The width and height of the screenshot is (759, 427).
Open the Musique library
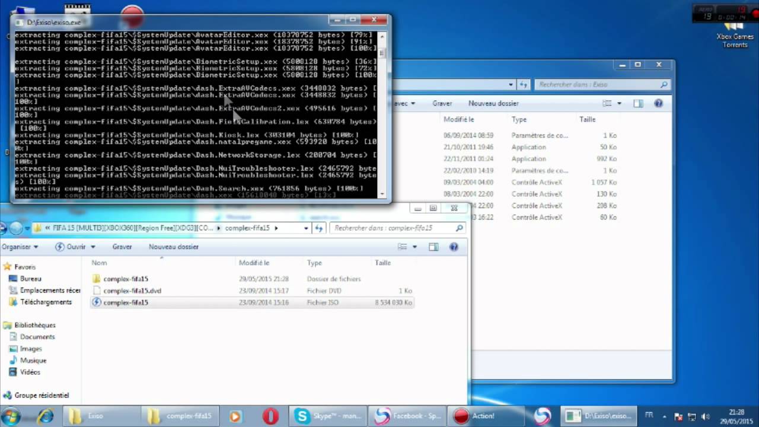33,361
